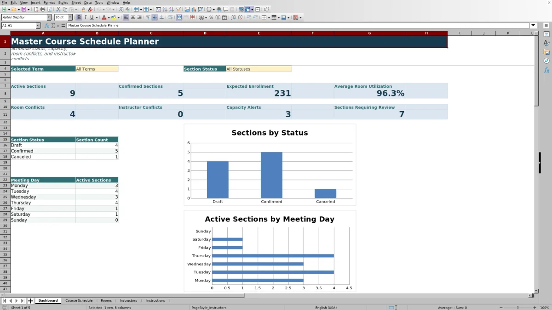552x310 pixels.
Task: Click the AutoFilter funnel icon
Action: [178, 9]
